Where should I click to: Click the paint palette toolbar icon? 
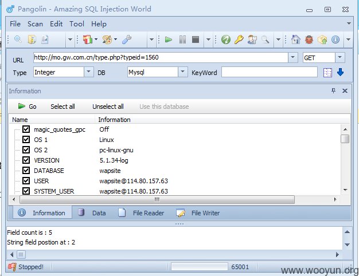(x=107, y=40)
